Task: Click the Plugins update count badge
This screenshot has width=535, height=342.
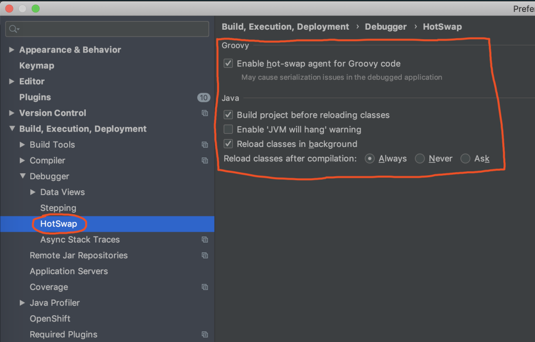Action: pos(204,98)
